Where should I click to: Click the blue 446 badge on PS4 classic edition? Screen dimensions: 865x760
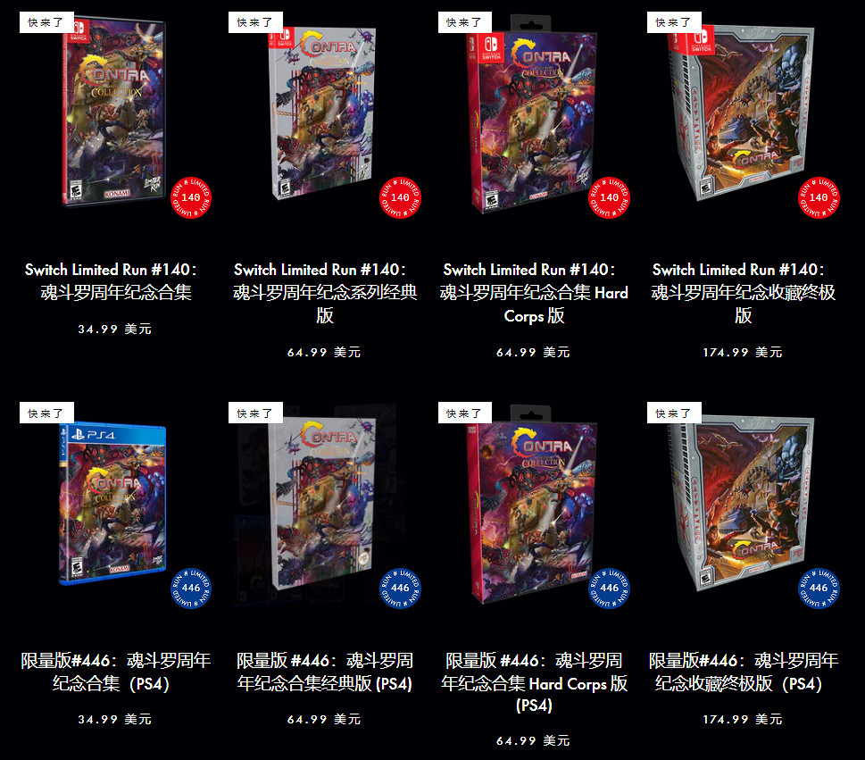tap(400, 588)
